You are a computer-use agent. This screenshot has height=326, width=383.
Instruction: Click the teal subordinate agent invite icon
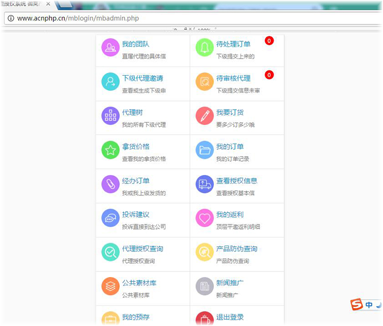click(110, 81)
